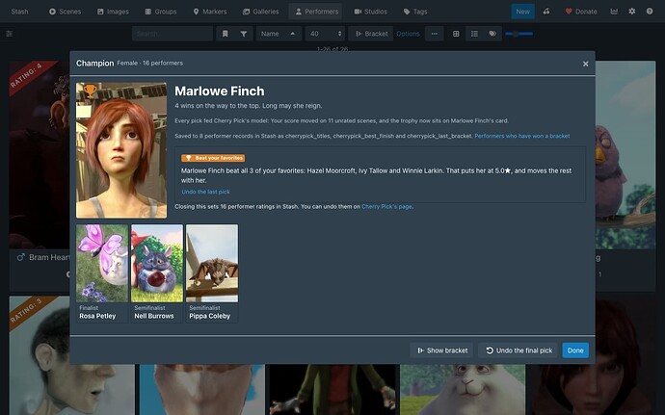Toggle sort direction arrow
Screen dimensions: 665x415
coord(293,34)
